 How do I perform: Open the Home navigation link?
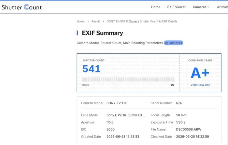(156, 7)
